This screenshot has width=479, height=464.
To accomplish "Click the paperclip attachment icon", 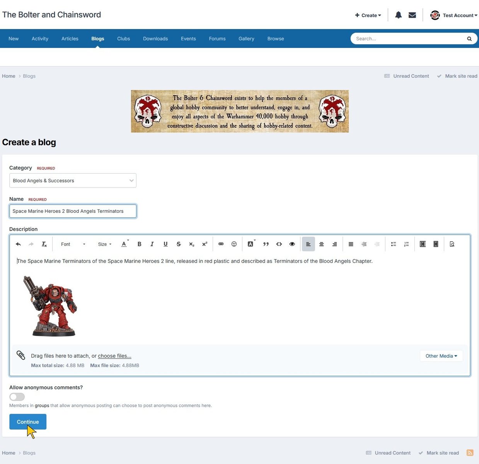I will point(21,355).
